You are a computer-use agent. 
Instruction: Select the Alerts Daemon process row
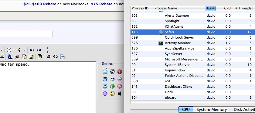[193, 15]
